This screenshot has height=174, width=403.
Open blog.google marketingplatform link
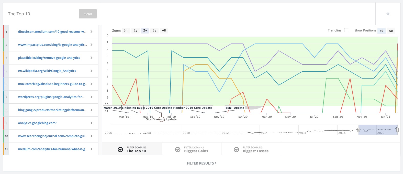(52, 110)
